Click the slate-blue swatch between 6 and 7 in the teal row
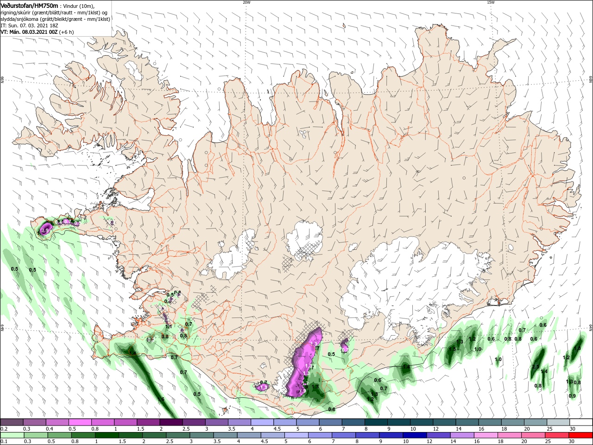 click(331, 422)
